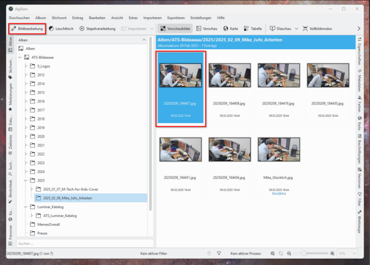
Task: Open the Durchsuchen menu
Action: (19, 18)
